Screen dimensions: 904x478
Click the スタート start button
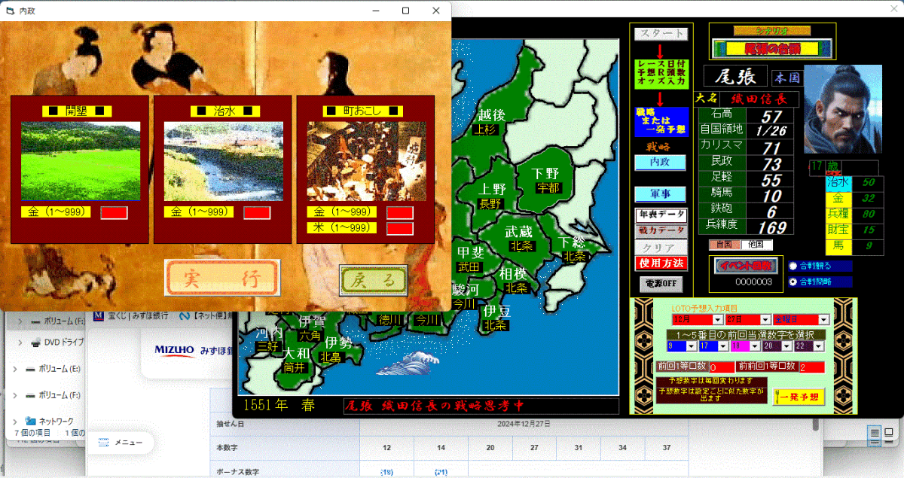[661, 34]
